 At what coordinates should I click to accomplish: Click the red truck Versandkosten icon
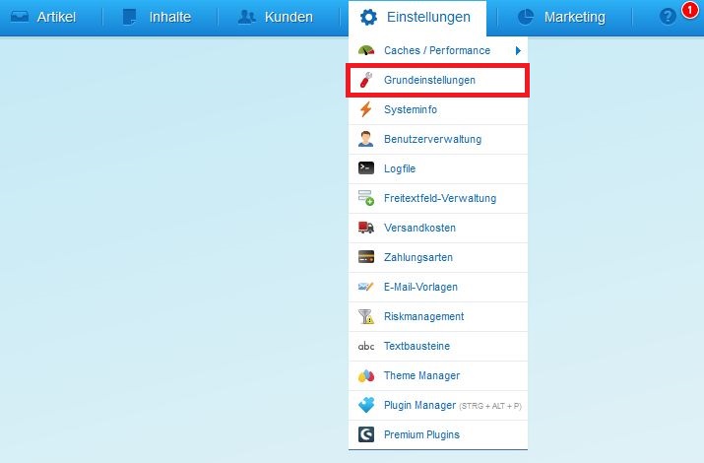366,228
